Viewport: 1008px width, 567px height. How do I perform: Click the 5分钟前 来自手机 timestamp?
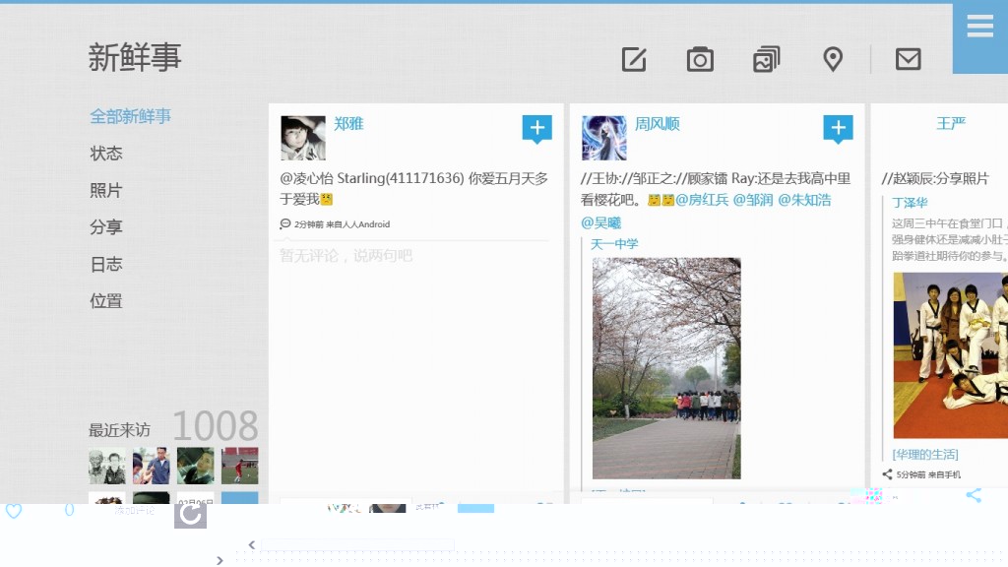(x=928, y=474)
